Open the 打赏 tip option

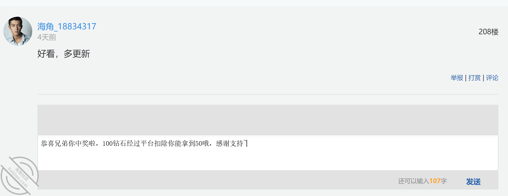pos(474,78)
